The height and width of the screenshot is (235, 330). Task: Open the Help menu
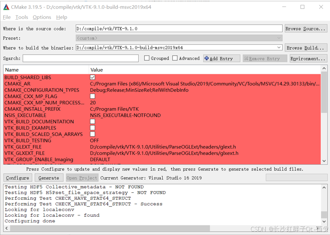point(62,17)
